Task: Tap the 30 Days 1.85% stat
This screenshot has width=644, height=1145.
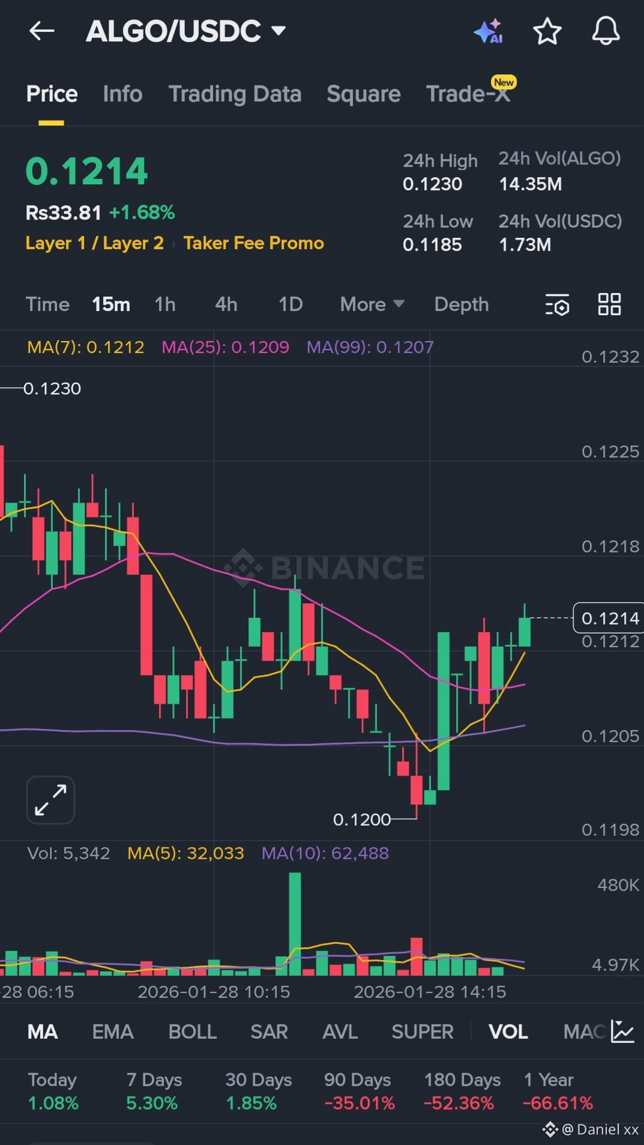Action: tap(258, 1092)
